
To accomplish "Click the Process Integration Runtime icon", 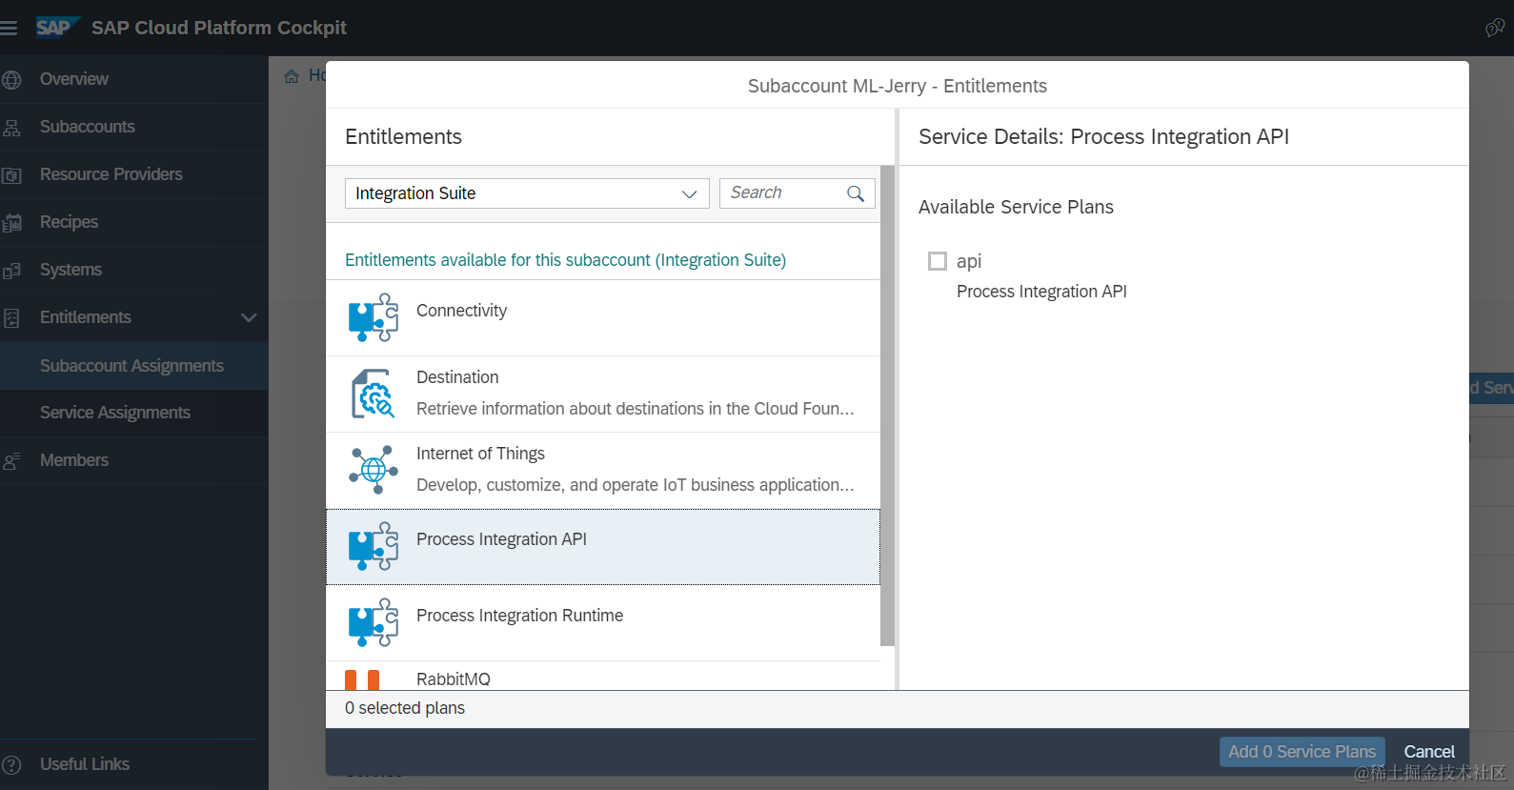I will [373, 622].
